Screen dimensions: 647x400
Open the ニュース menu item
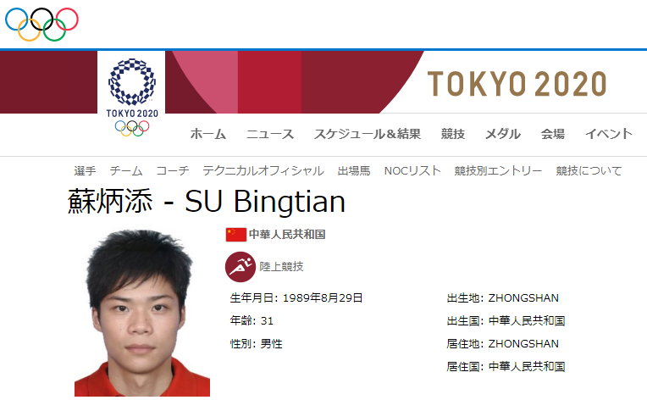point(270,134)
